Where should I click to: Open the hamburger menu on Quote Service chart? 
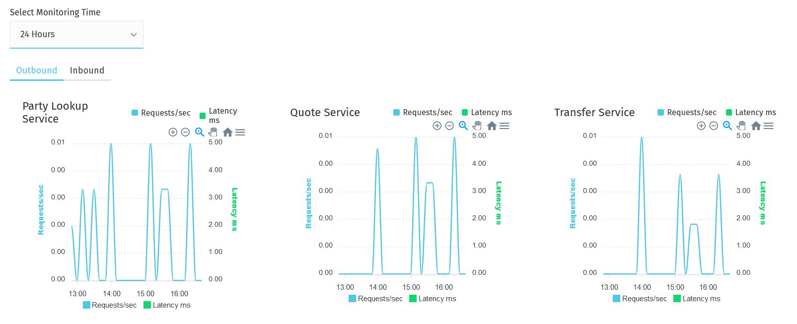tap(505, 126)
